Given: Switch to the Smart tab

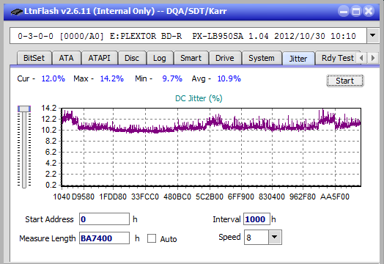Looking at the screenshot, I should click(191, 58).
